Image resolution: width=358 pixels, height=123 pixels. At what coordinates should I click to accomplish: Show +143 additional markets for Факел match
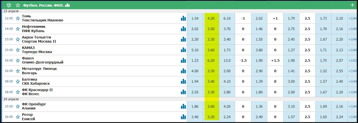coord(353,60)
